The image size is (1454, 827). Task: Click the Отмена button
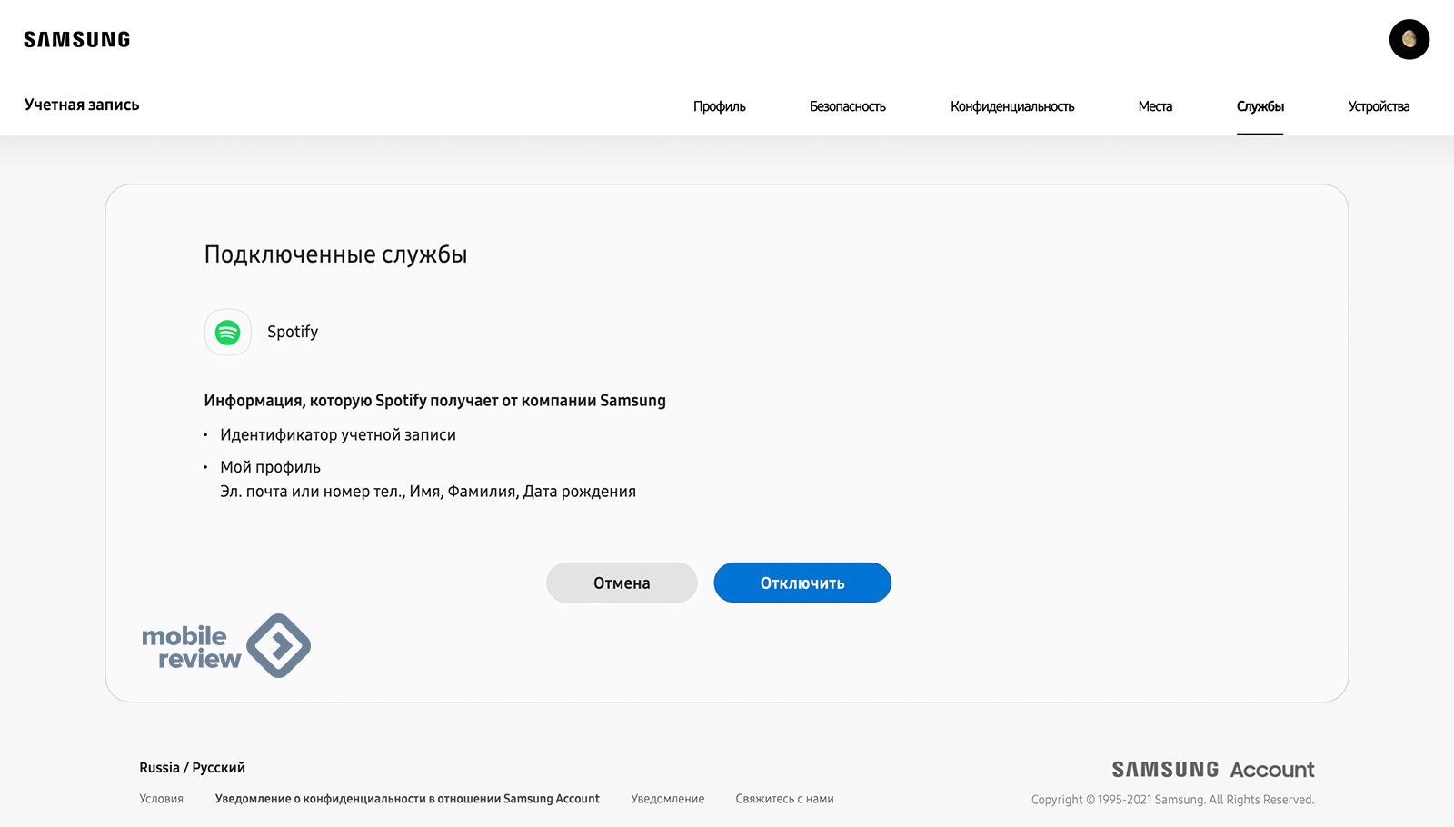coord(622,583)
